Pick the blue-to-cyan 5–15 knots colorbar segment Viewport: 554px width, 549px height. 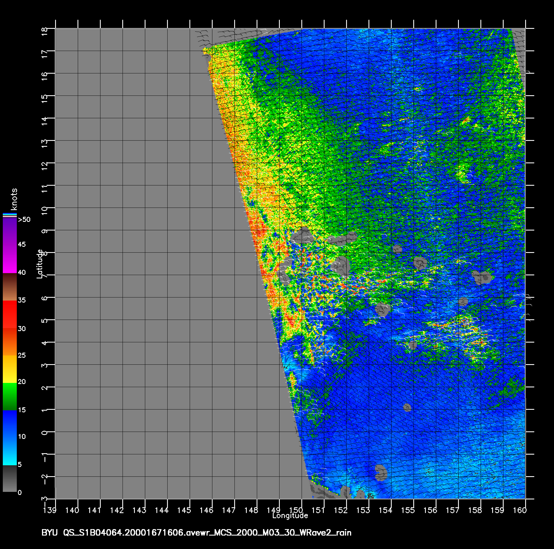point(10,438)
